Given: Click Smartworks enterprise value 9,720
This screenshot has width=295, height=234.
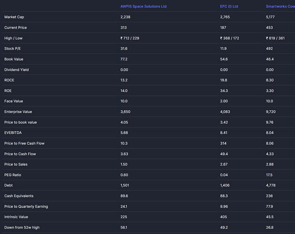Looking at the screenshot, I should click(271, 112).
